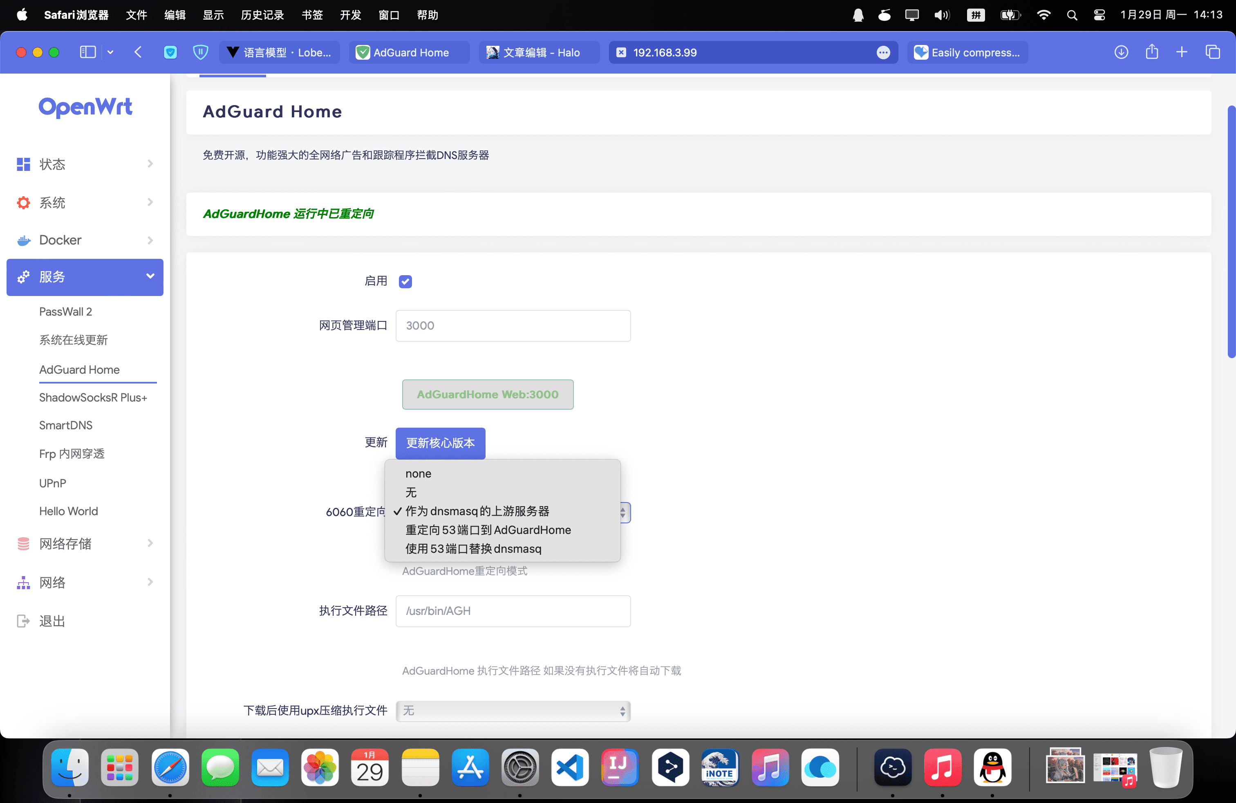Open Launchpad from the Dock

[119, 767]
